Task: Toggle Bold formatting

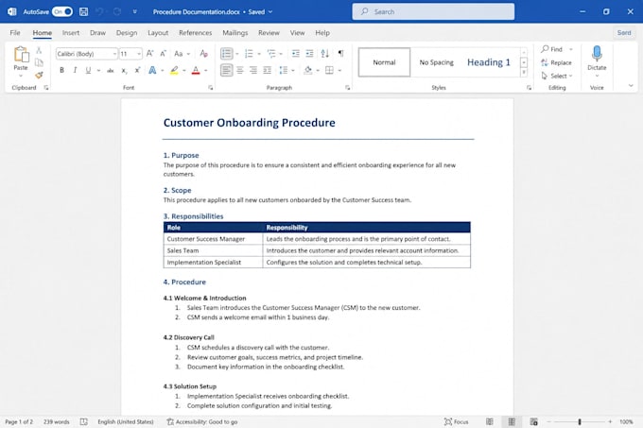Action: (61, 71)
